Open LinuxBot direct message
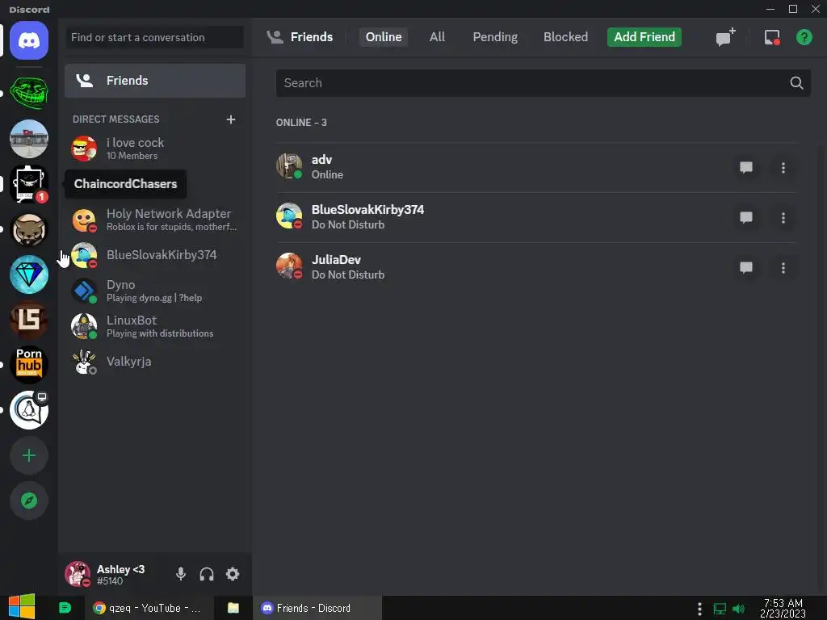Image resolution: width=827 pixels, height=620 pixels. click(155, 326)
